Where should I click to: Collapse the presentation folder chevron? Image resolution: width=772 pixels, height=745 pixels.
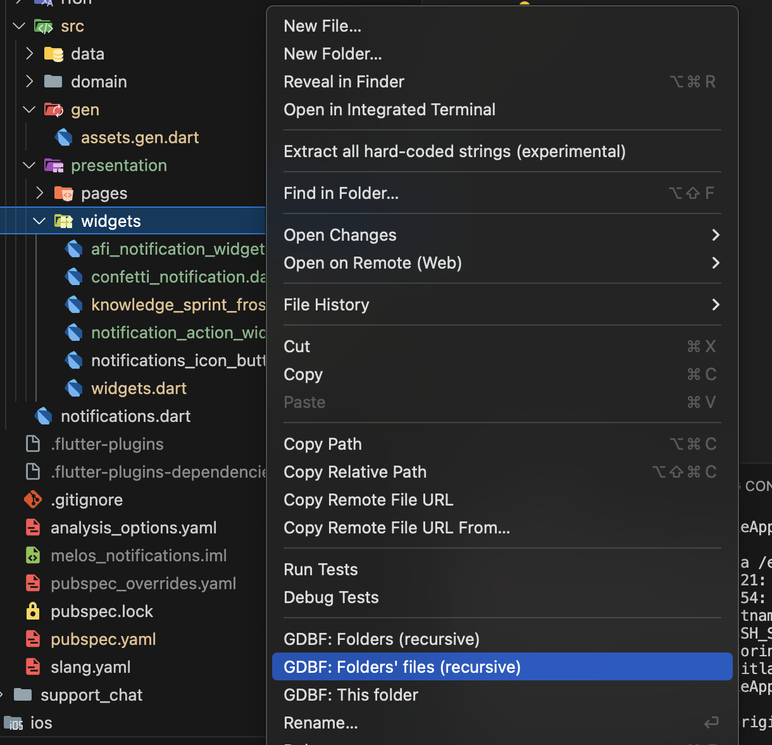[x=29, y=165]
